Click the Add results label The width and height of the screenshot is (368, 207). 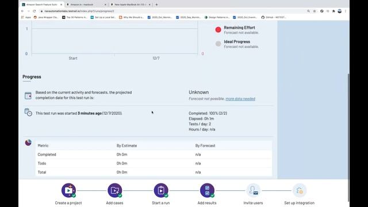pyautogui.click(x=207, y=203)
